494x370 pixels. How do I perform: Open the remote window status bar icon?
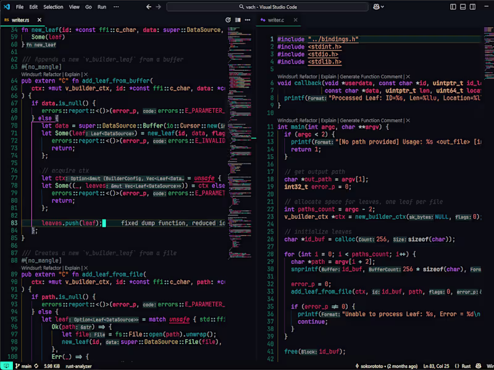tap(6, 365)
